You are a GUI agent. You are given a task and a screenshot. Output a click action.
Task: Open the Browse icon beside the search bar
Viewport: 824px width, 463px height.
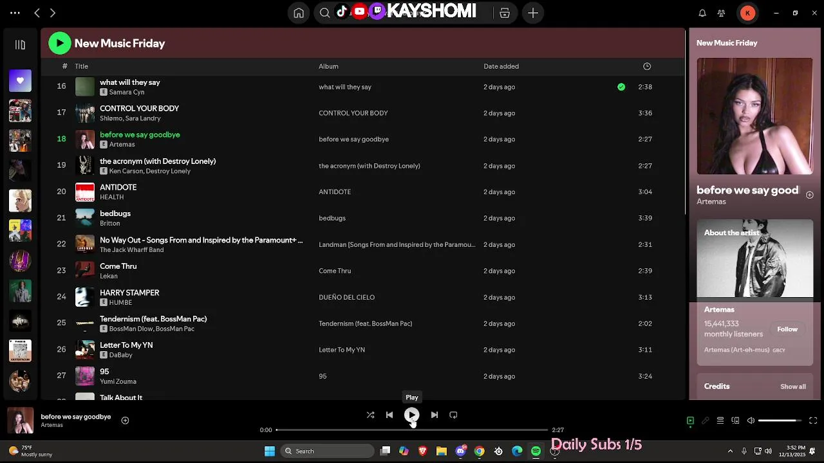(505, 13)
